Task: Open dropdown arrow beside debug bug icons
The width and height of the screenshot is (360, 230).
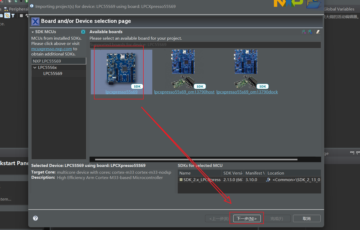Action: 21,1
